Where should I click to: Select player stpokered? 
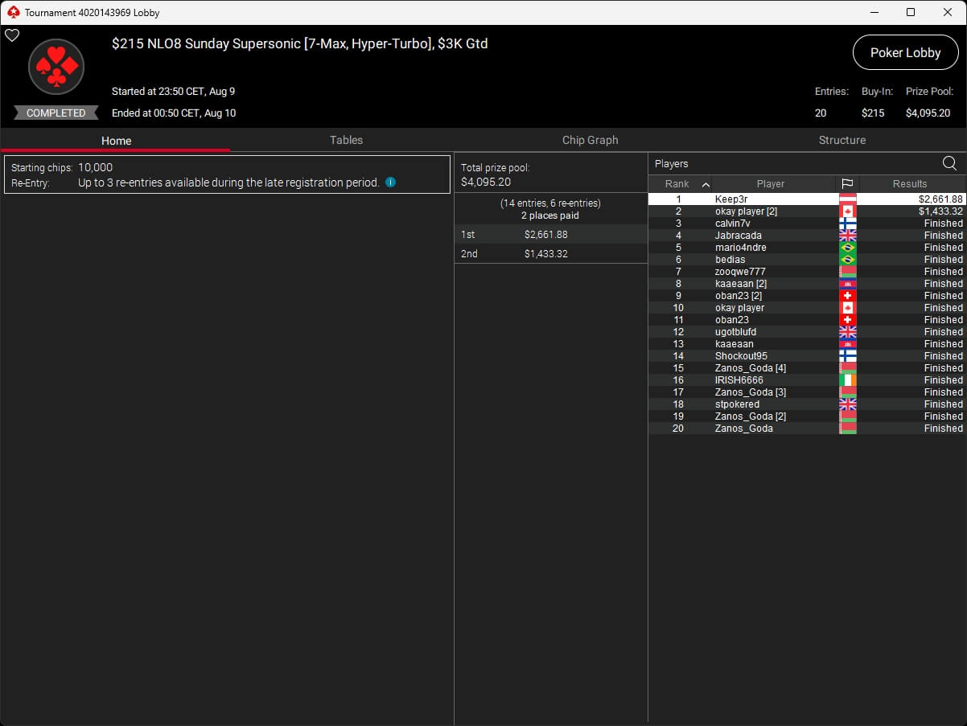coord(806,404)
